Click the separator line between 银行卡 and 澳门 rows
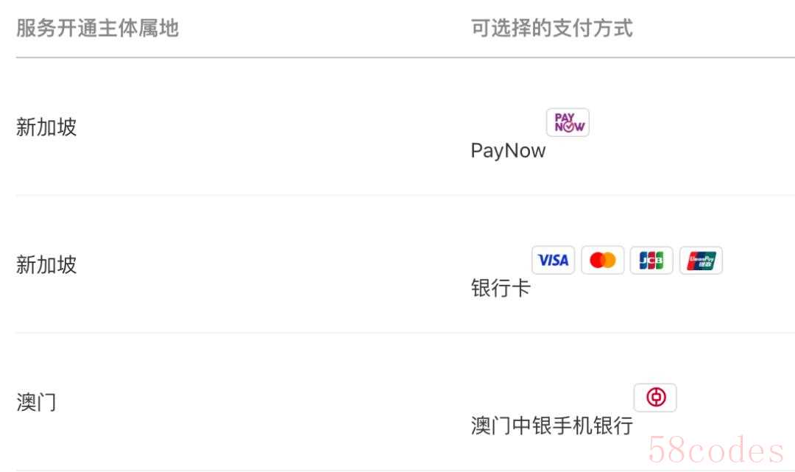 pyautogui.click(x=405, y=333)
